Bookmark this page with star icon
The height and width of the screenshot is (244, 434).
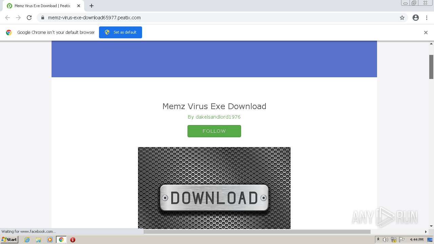click(402, 18)
